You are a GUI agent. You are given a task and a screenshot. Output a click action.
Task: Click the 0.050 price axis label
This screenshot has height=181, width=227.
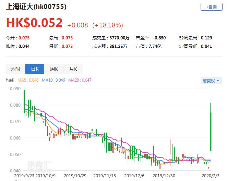15,154
